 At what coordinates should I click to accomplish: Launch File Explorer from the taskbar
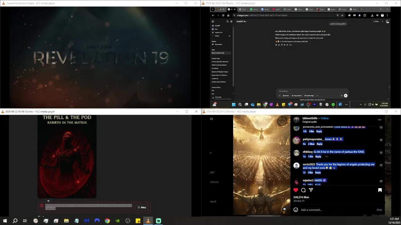(66, 221)
